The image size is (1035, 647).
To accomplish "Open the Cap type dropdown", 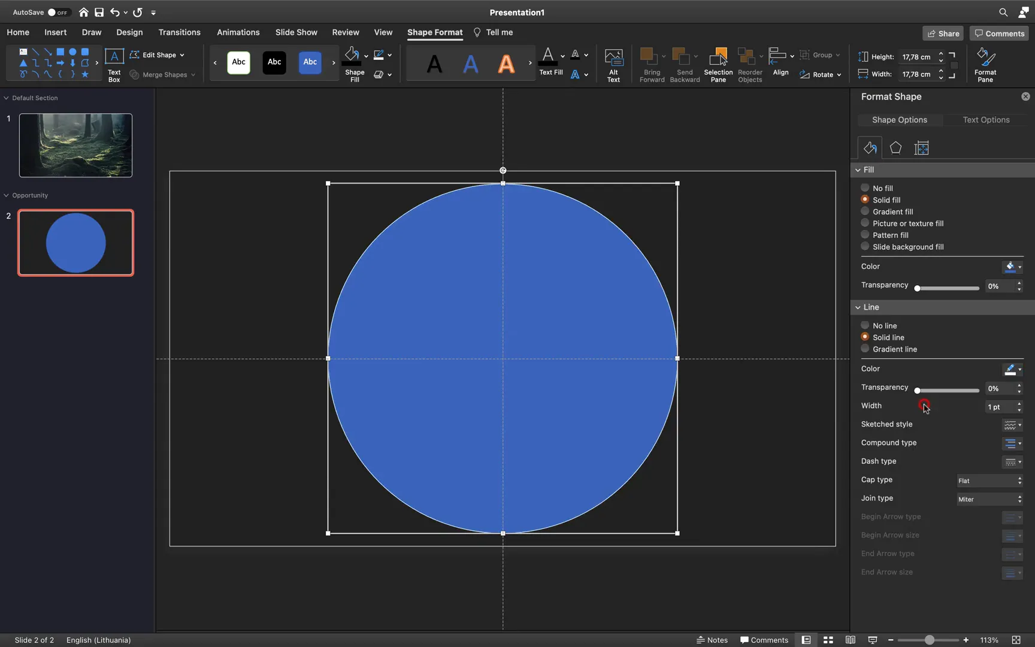I will tap(990, 480).
